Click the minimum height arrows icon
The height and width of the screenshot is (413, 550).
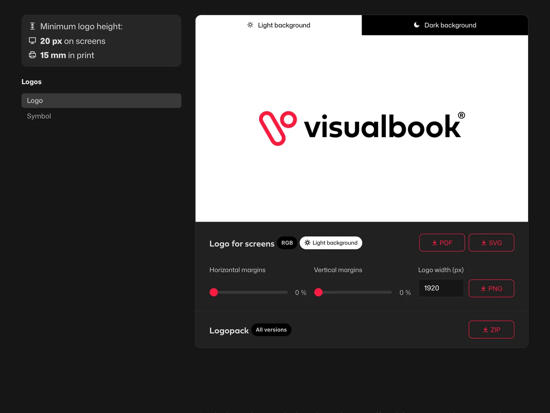[x=32, y=26]
